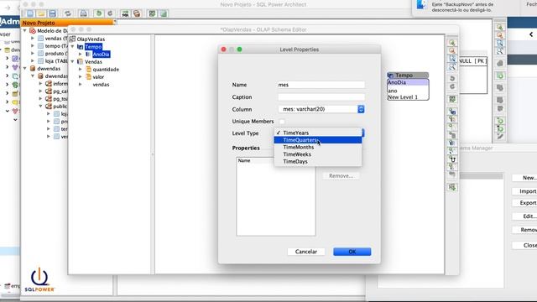Select OlapVendas root in OLAP tree
Image resolution: width=537 pixels, height=302 pixels.
(x=91, y=39)
